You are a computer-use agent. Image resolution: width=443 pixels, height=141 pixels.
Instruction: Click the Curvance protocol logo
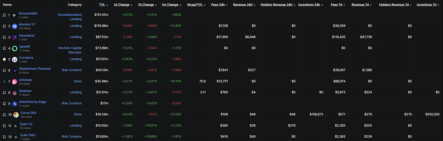click(x=14, y=60)
